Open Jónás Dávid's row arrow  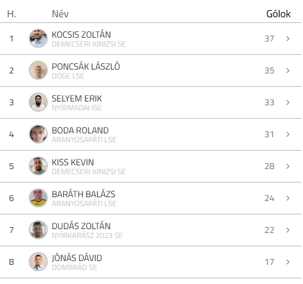(x=288, y=262)
